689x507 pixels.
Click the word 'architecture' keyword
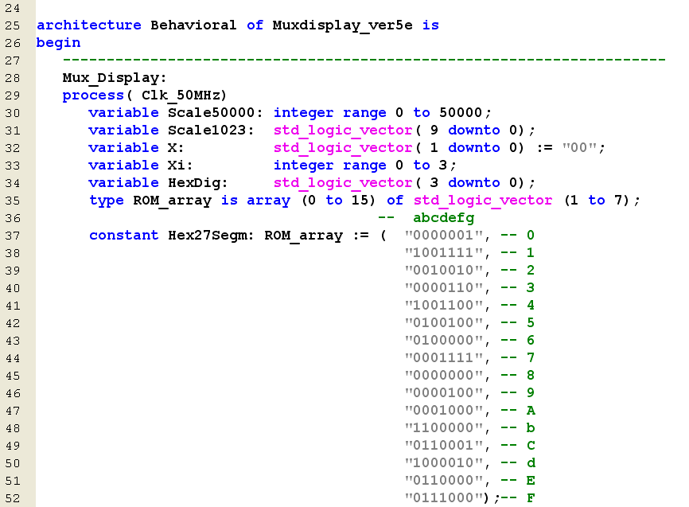89,25
